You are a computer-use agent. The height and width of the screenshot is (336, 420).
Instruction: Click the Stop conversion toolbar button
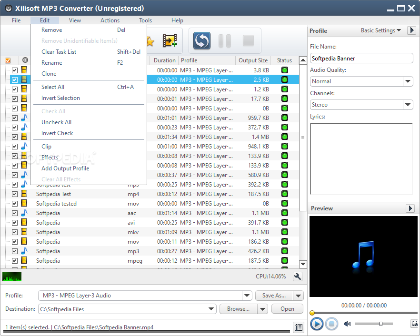248,41
